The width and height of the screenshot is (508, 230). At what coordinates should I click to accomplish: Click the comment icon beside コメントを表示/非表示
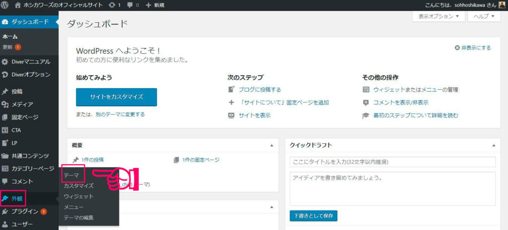click(366, 103)
